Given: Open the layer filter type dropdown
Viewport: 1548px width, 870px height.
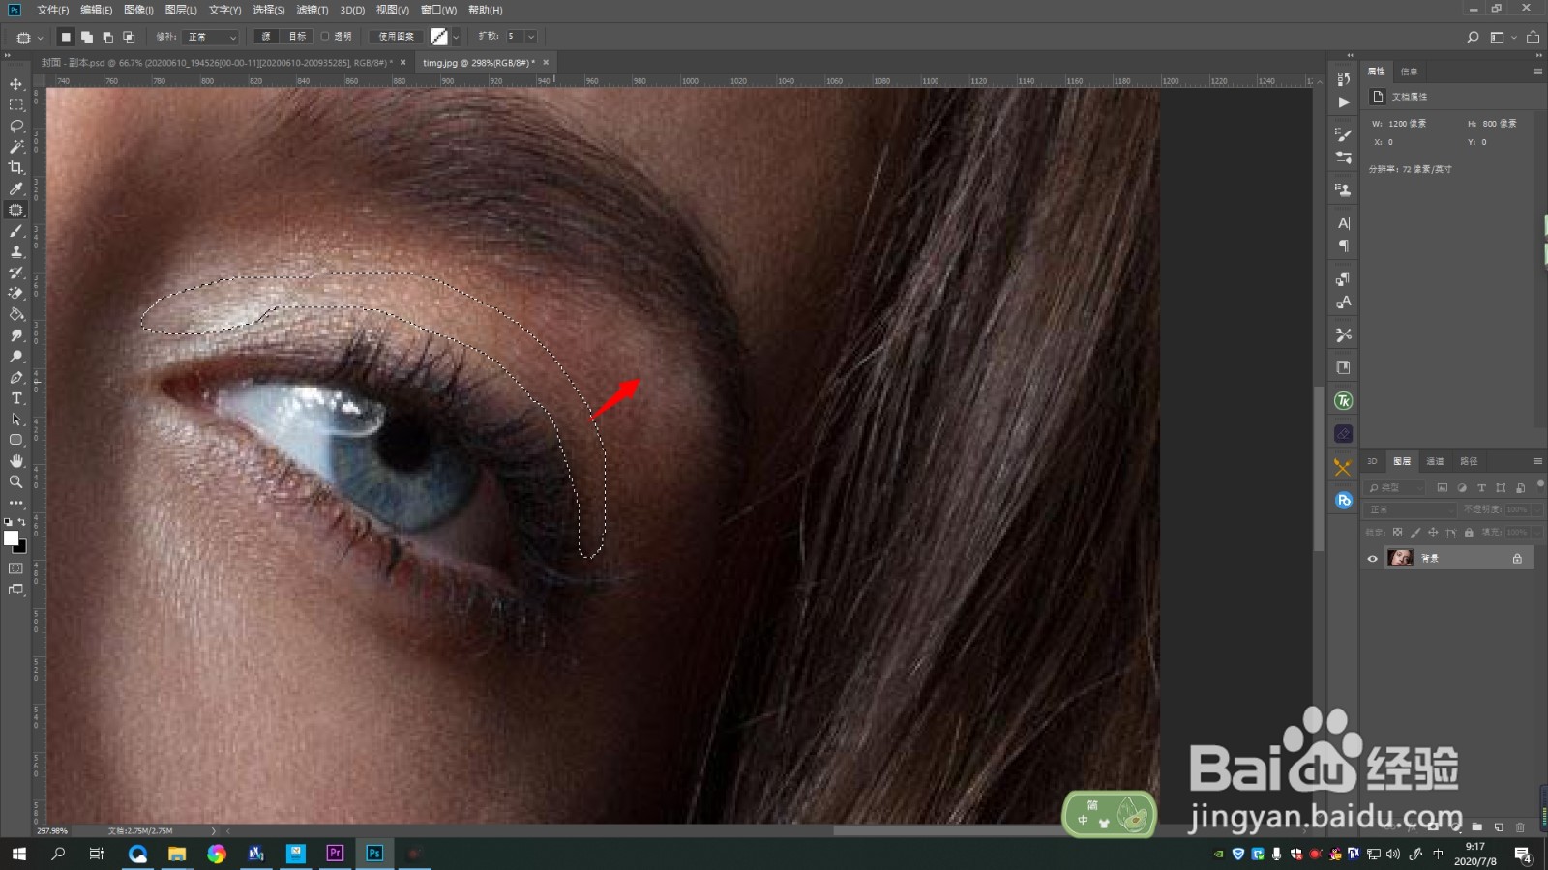Looking at the screenshot, I should (1395, 488).
